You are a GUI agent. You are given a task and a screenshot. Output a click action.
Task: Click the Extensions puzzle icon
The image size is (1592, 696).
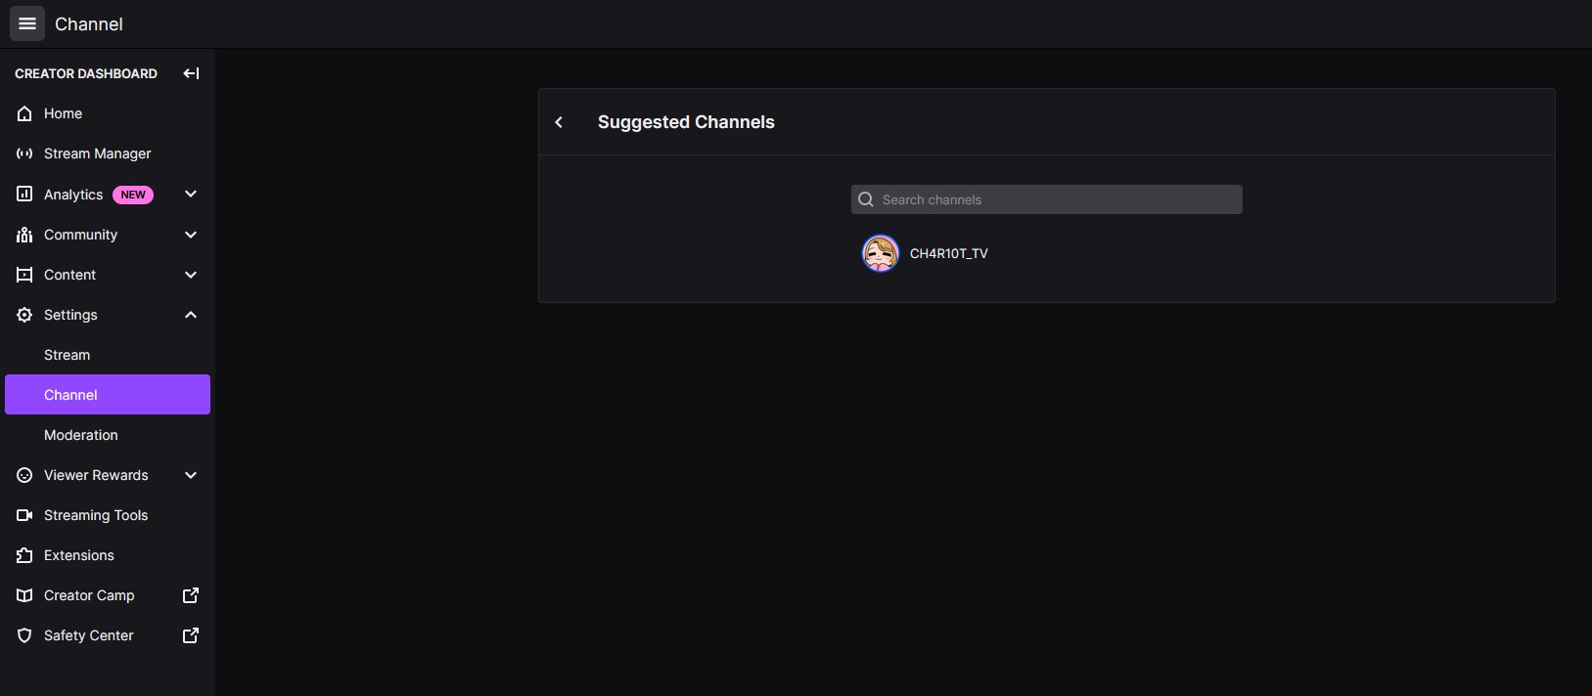tap(24, 555)
